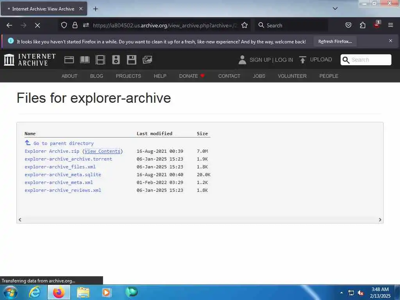Click the Size value 20.0K
Screen dimensions: 400x300
coord(204,175)
